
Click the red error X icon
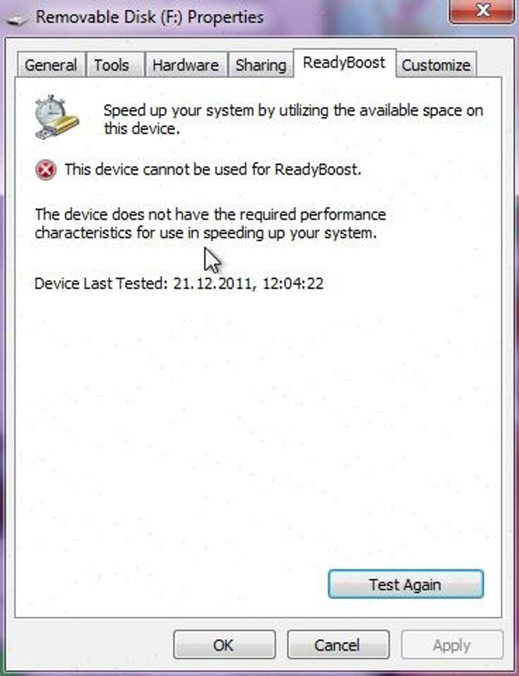tap(46, 170)
